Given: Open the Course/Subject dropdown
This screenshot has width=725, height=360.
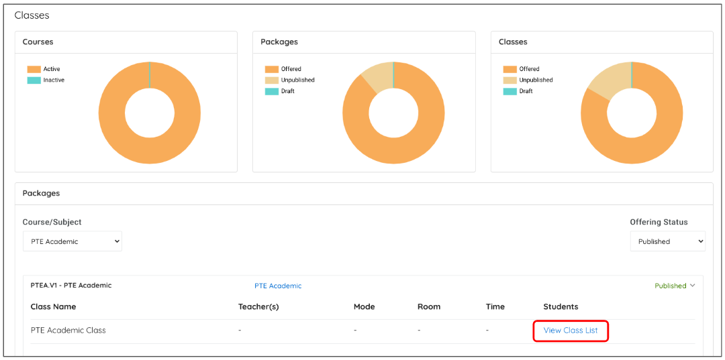Looking at the screenshot, I should point(72,241).
